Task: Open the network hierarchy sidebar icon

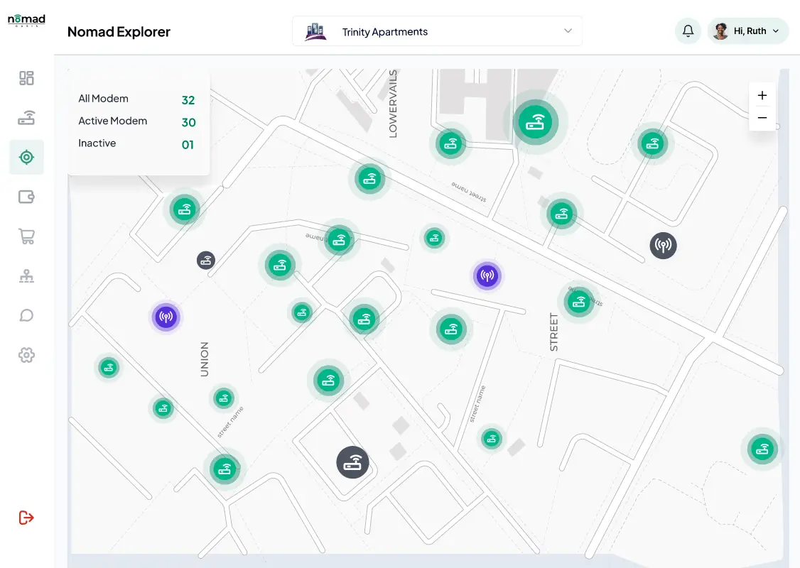Action: (26, 276)
